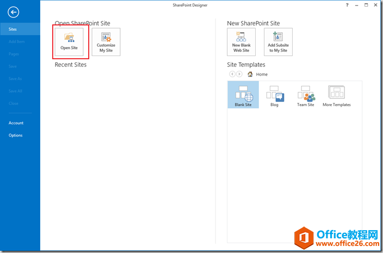This screenshot has height=253, width=383.
Task: Open the Help question mark button
Action: (347, 5)
